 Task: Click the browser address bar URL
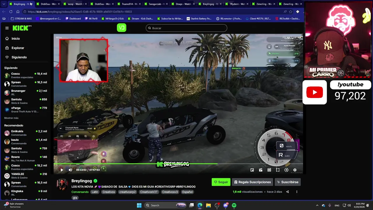[80, 12]
